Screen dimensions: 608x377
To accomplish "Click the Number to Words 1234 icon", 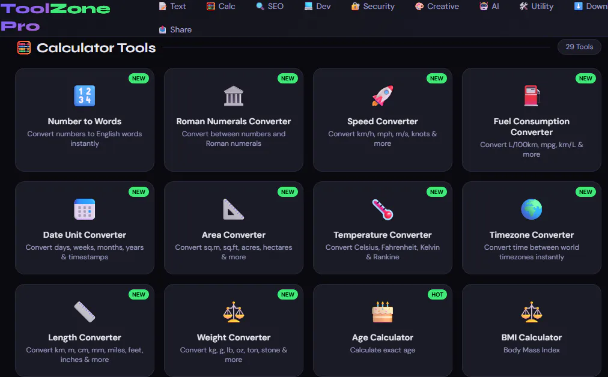I will tap(85, 95).
